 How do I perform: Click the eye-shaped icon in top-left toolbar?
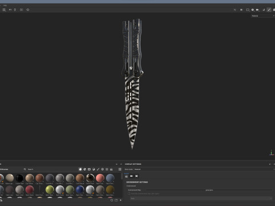[x=27, y=10]
